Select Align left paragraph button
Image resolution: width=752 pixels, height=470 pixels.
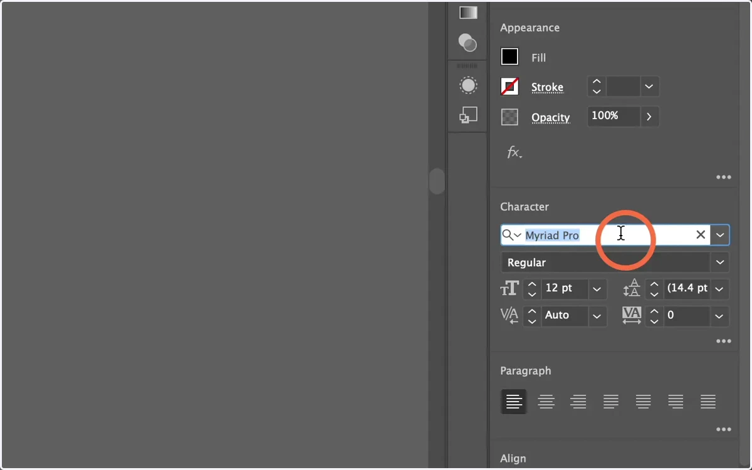(514, 402)
